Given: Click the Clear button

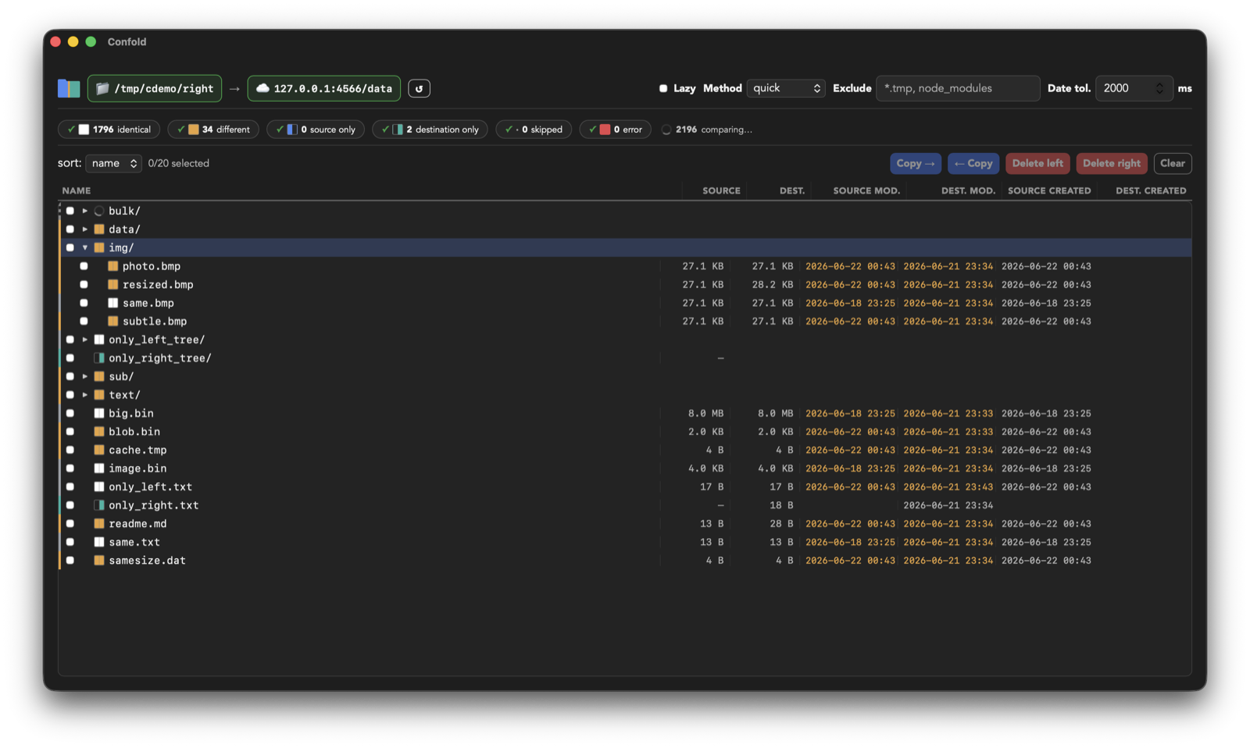Looking at the screenshot, I should 1173,163.
